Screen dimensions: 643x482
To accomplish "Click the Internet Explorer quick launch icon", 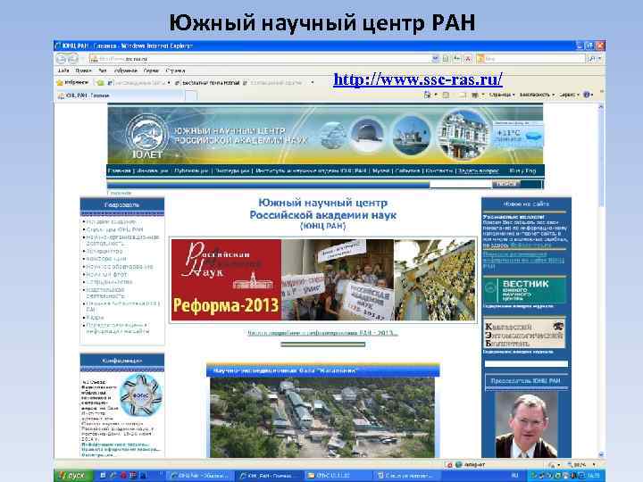I will tap(113, 476).
